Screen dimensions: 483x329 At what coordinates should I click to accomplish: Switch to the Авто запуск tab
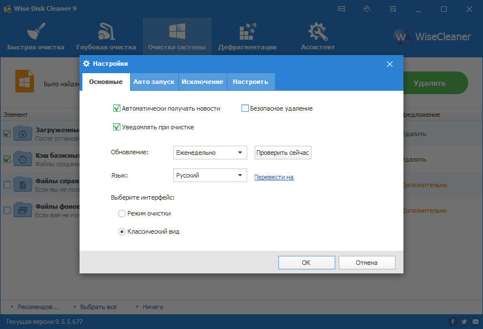pos(154,82)
